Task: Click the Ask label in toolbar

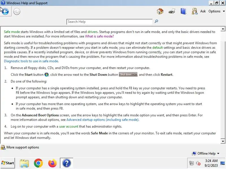Action: point(203,11)
